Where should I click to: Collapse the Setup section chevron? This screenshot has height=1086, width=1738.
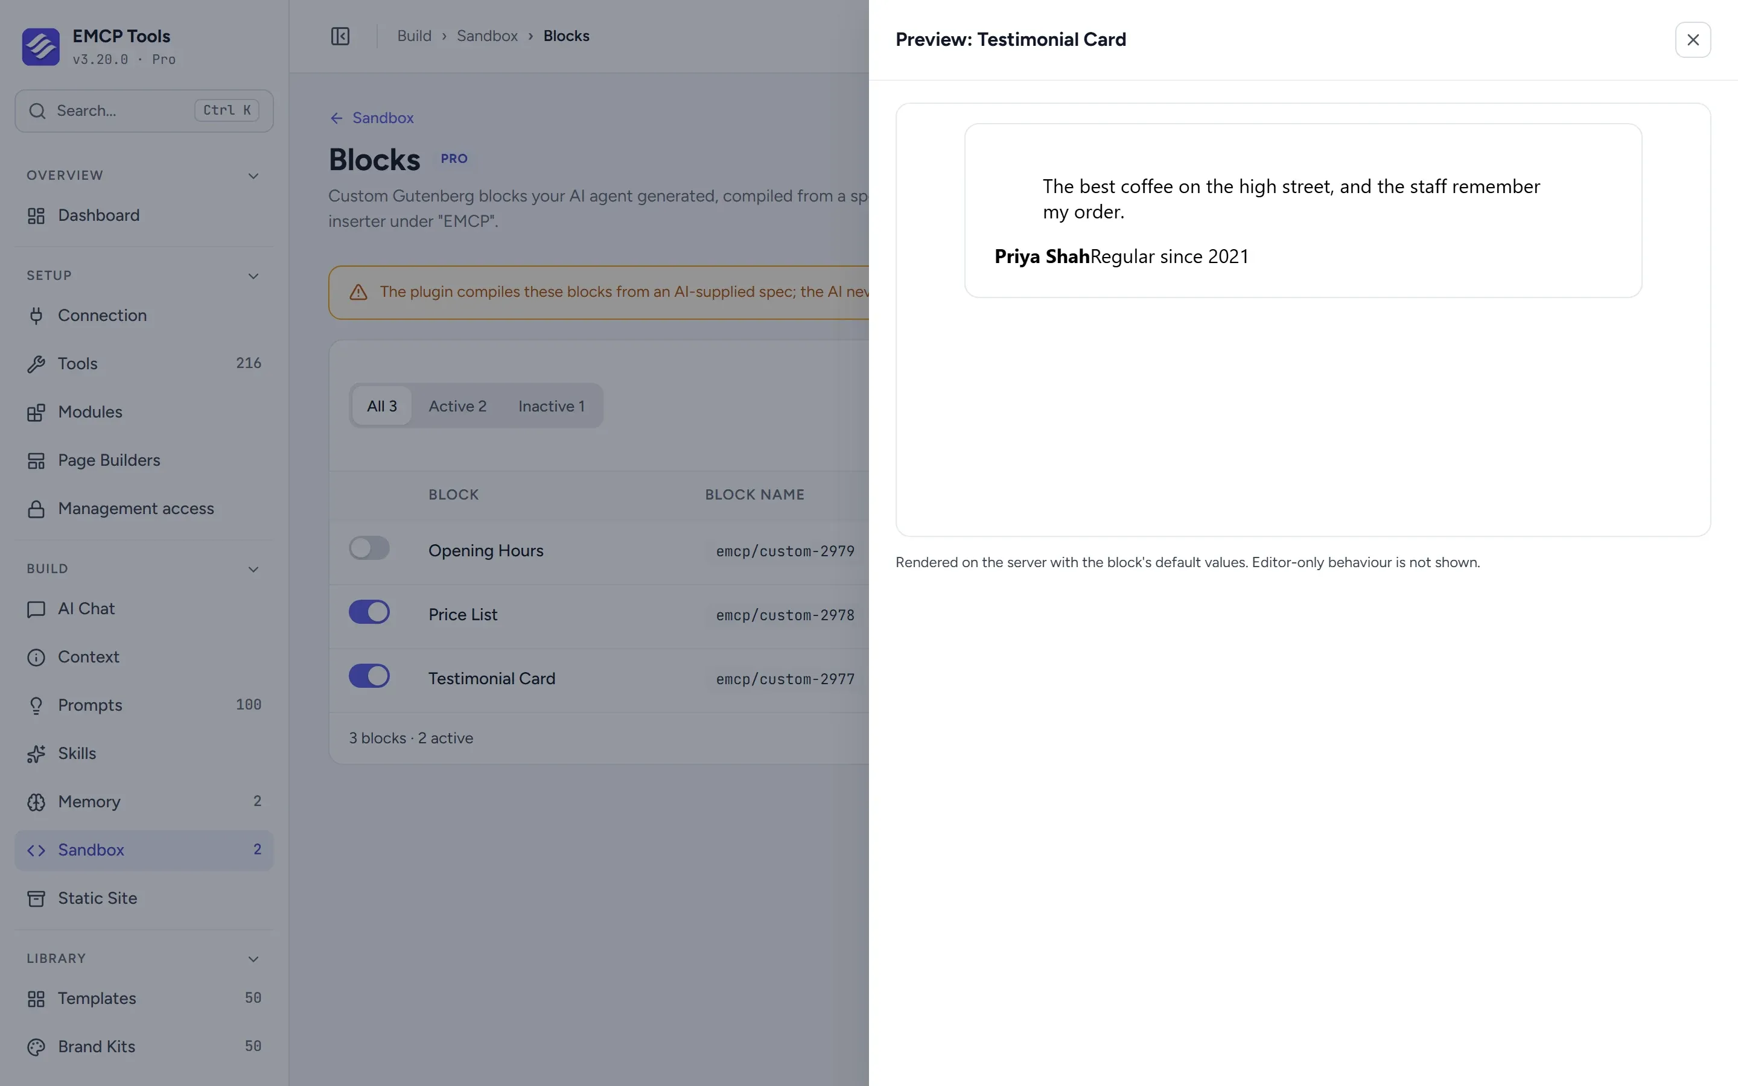tap(253, 276)
